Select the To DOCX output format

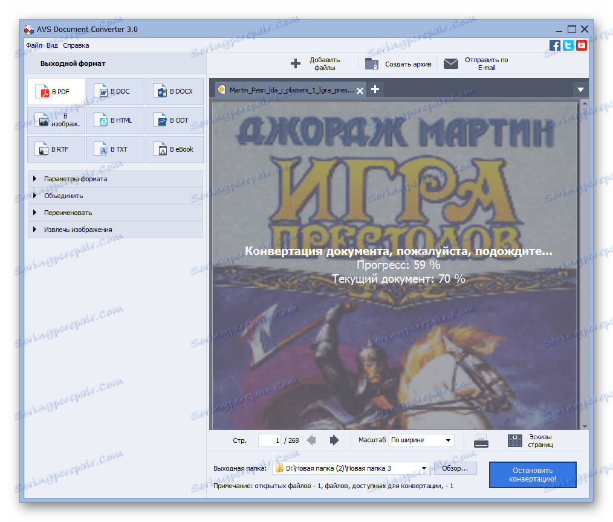point(175,91)
